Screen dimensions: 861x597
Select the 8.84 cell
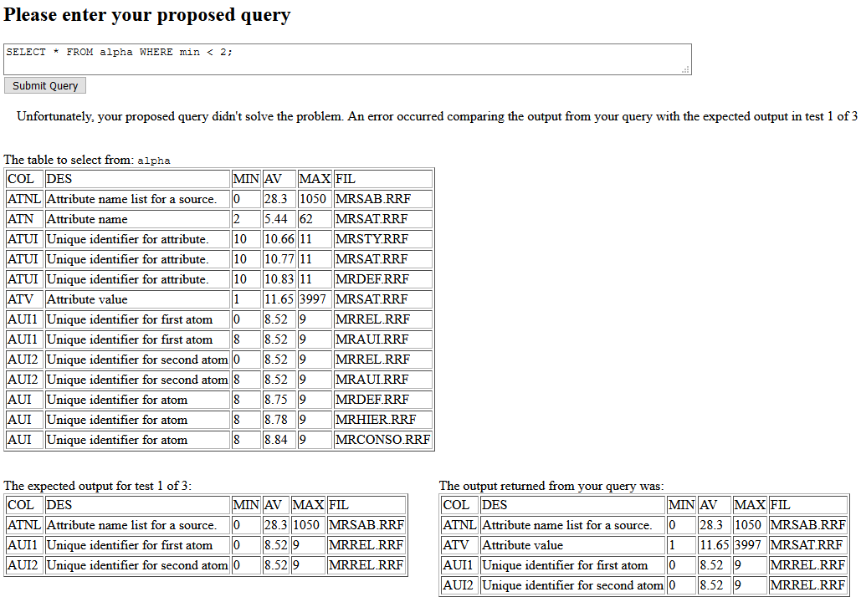pos(279,440)
